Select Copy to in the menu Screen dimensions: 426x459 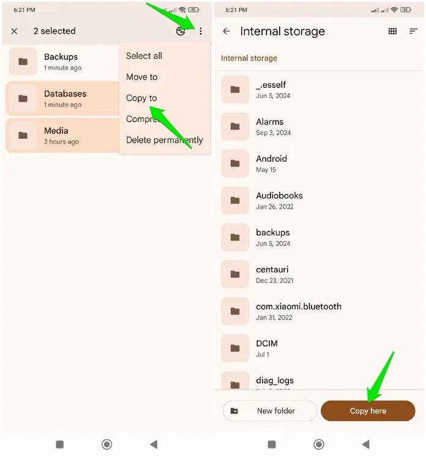click(141, 98)
